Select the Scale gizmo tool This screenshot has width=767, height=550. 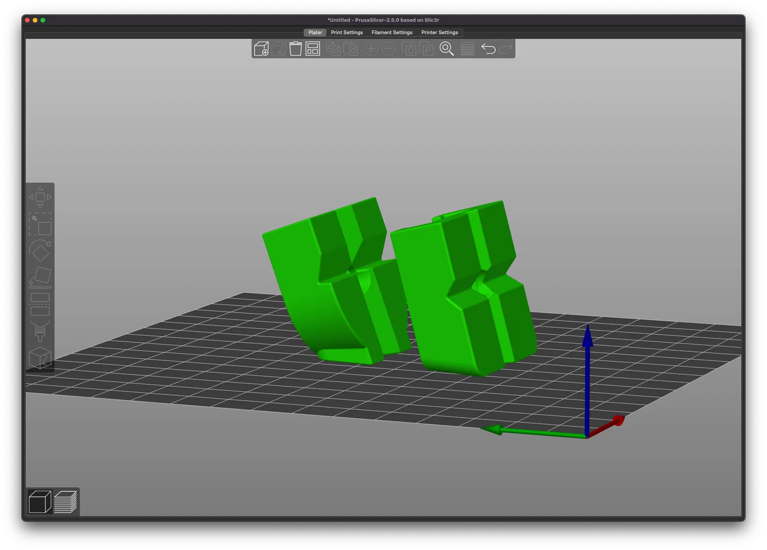point(40,224)
